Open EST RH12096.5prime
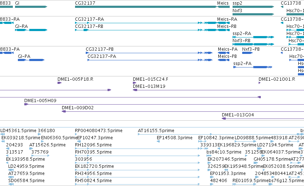The width and height of the screenshot is (304, 186). click(93, 145)
